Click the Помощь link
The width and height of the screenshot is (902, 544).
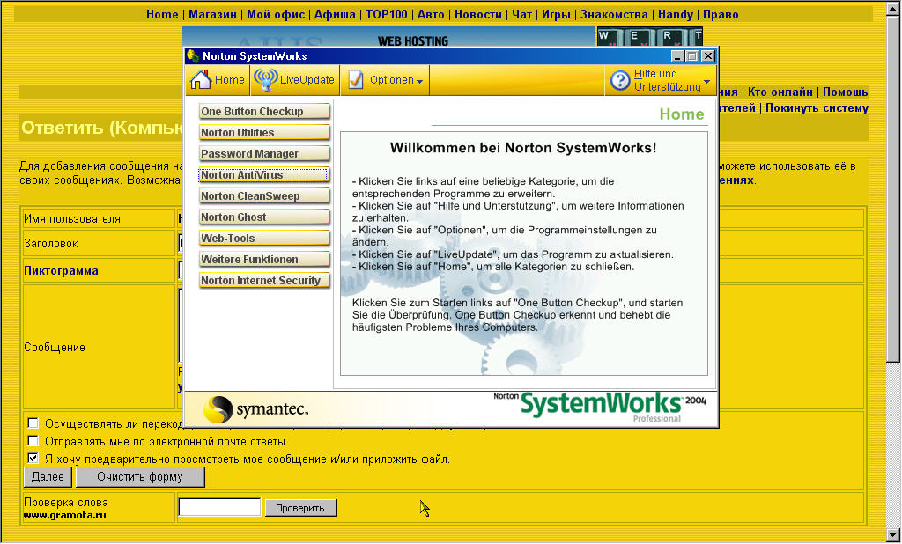tap(845, 92)
